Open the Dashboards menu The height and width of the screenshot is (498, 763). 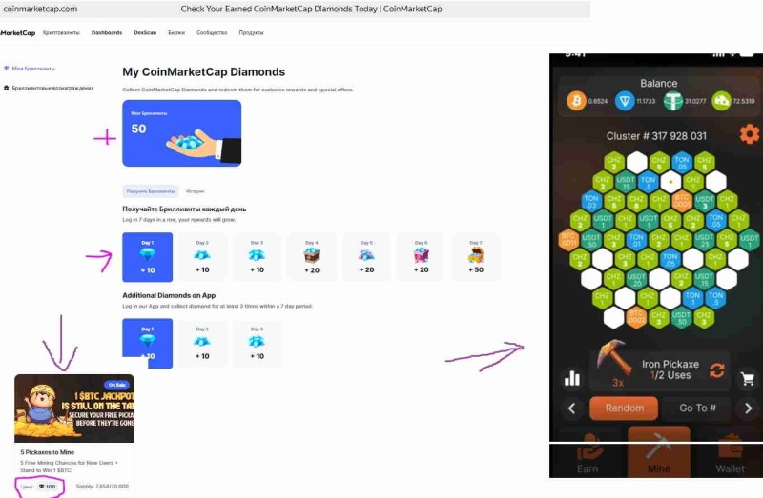click(x=107, y=33)
